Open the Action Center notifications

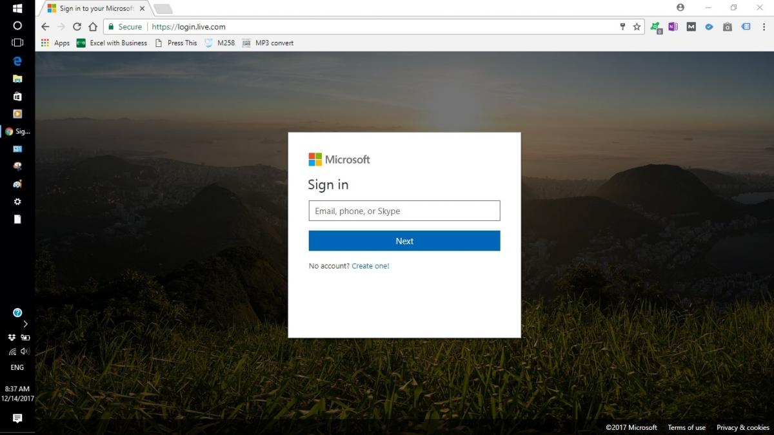point(17,418)
